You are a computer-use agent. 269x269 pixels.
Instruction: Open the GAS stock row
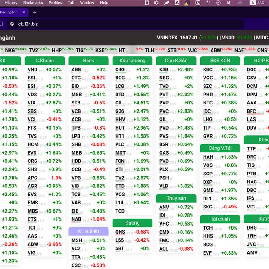[176, 153]
